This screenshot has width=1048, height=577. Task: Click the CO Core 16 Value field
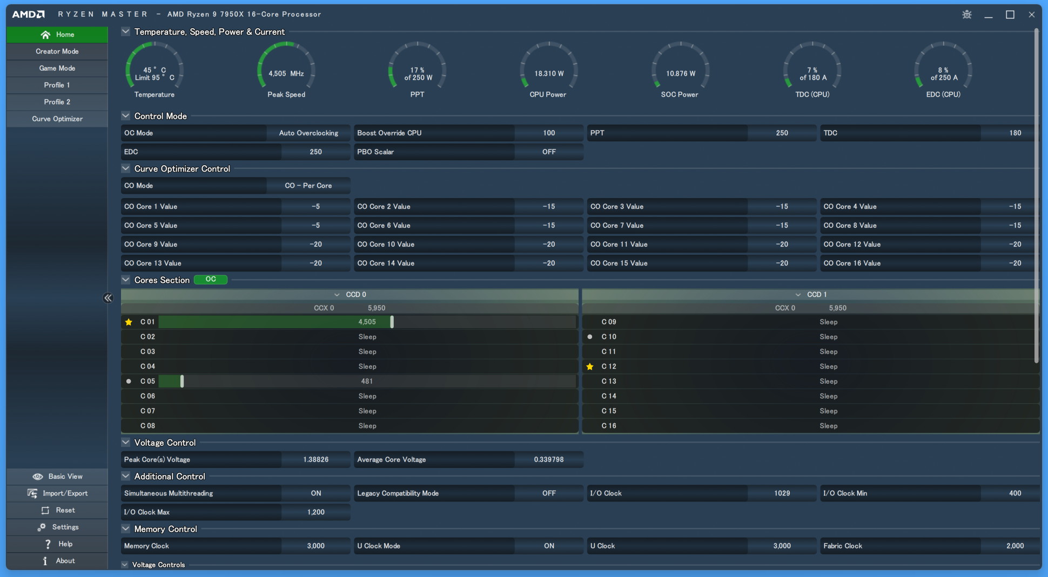click(930, 263)
